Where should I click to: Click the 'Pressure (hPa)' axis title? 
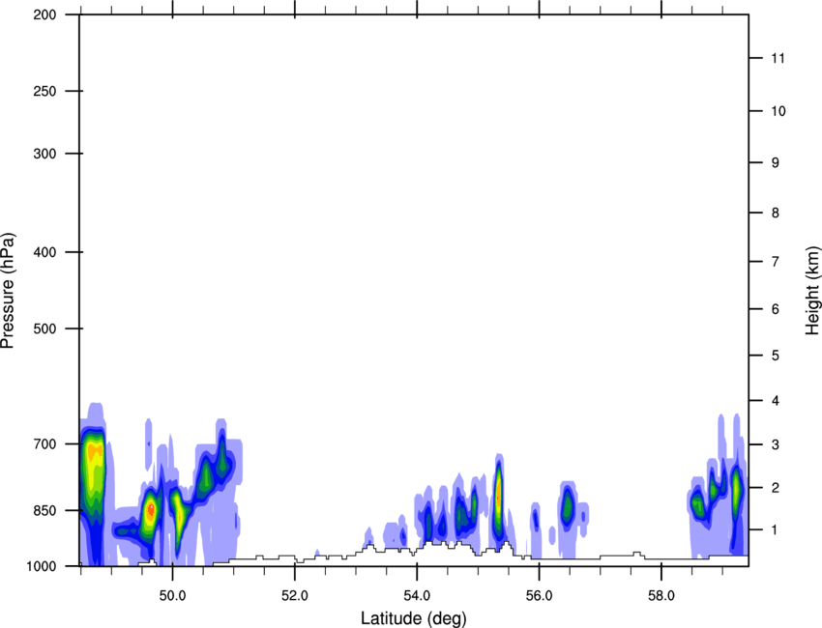[8, 291]
